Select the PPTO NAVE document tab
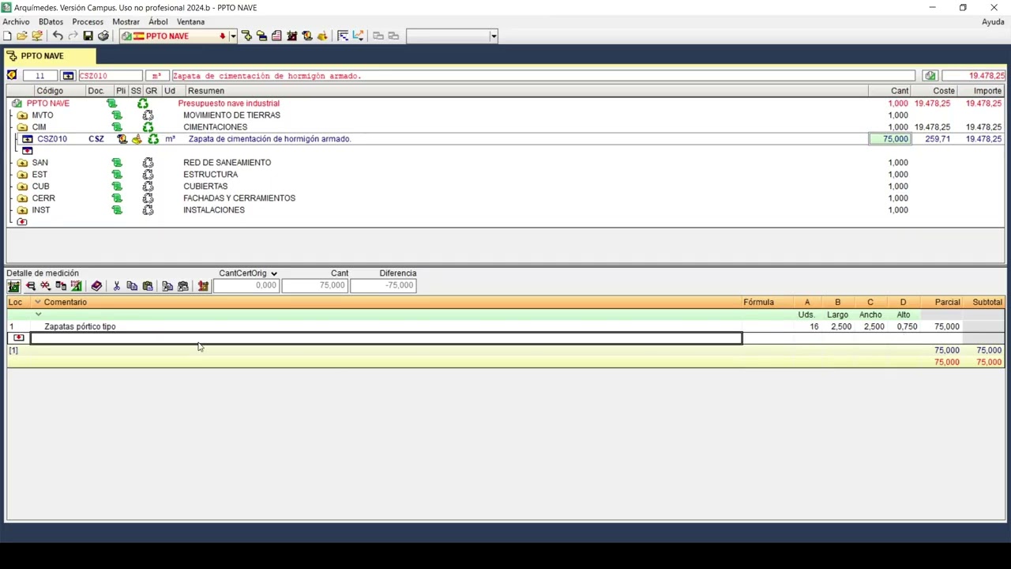The width and height of the screenshot is (1011, 569). 50,56
